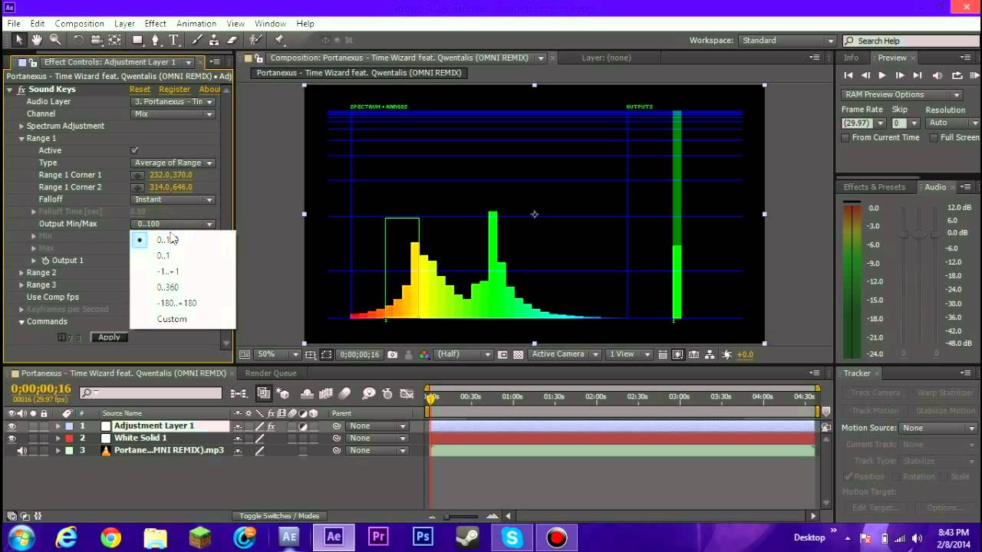The width and height of the screenshot is (982, 552).
Task: Mute the mp3 layer audio
Action: [x=21, y=450]
